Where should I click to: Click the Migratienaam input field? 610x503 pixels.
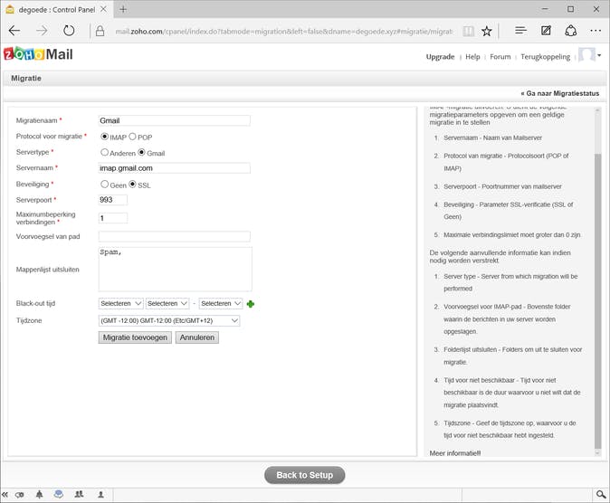(175, 120)
